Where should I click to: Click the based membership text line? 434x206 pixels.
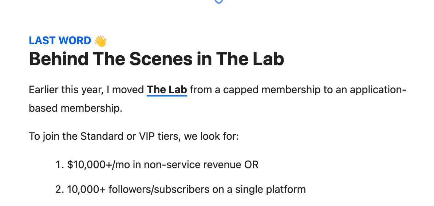[x=76, y=108]
